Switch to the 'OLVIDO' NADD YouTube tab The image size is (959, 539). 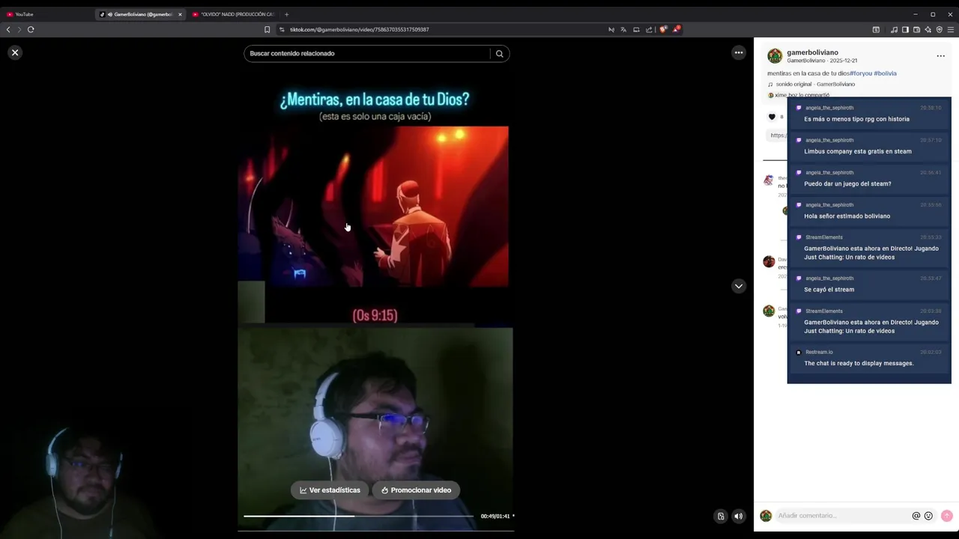[x=234, y=14]
